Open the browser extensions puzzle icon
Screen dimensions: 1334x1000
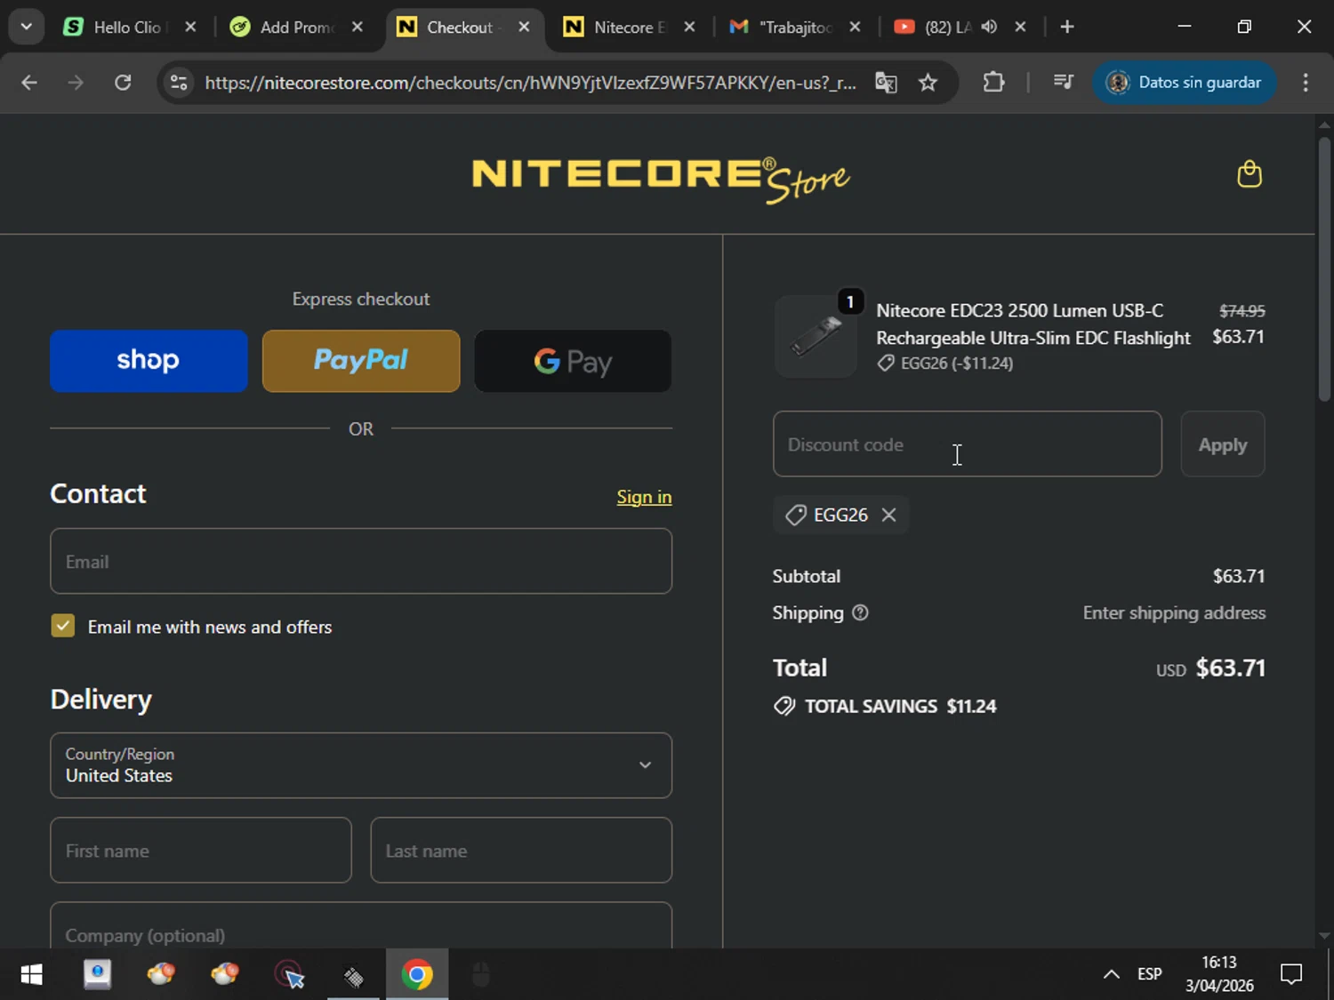pyautogui.click(x=993, y=83)
